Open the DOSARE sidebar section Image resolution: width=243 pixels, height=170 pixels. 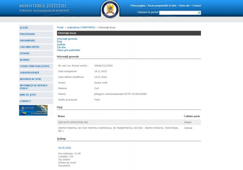[25, 54]
